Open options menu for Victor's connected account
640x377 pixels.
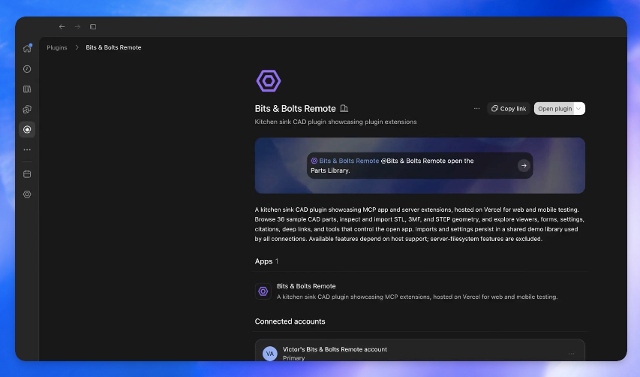572,354
